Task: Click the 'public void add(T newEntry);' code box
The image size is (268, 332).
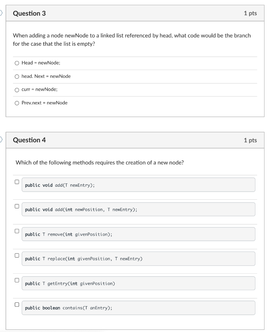Action: [138, 184]
